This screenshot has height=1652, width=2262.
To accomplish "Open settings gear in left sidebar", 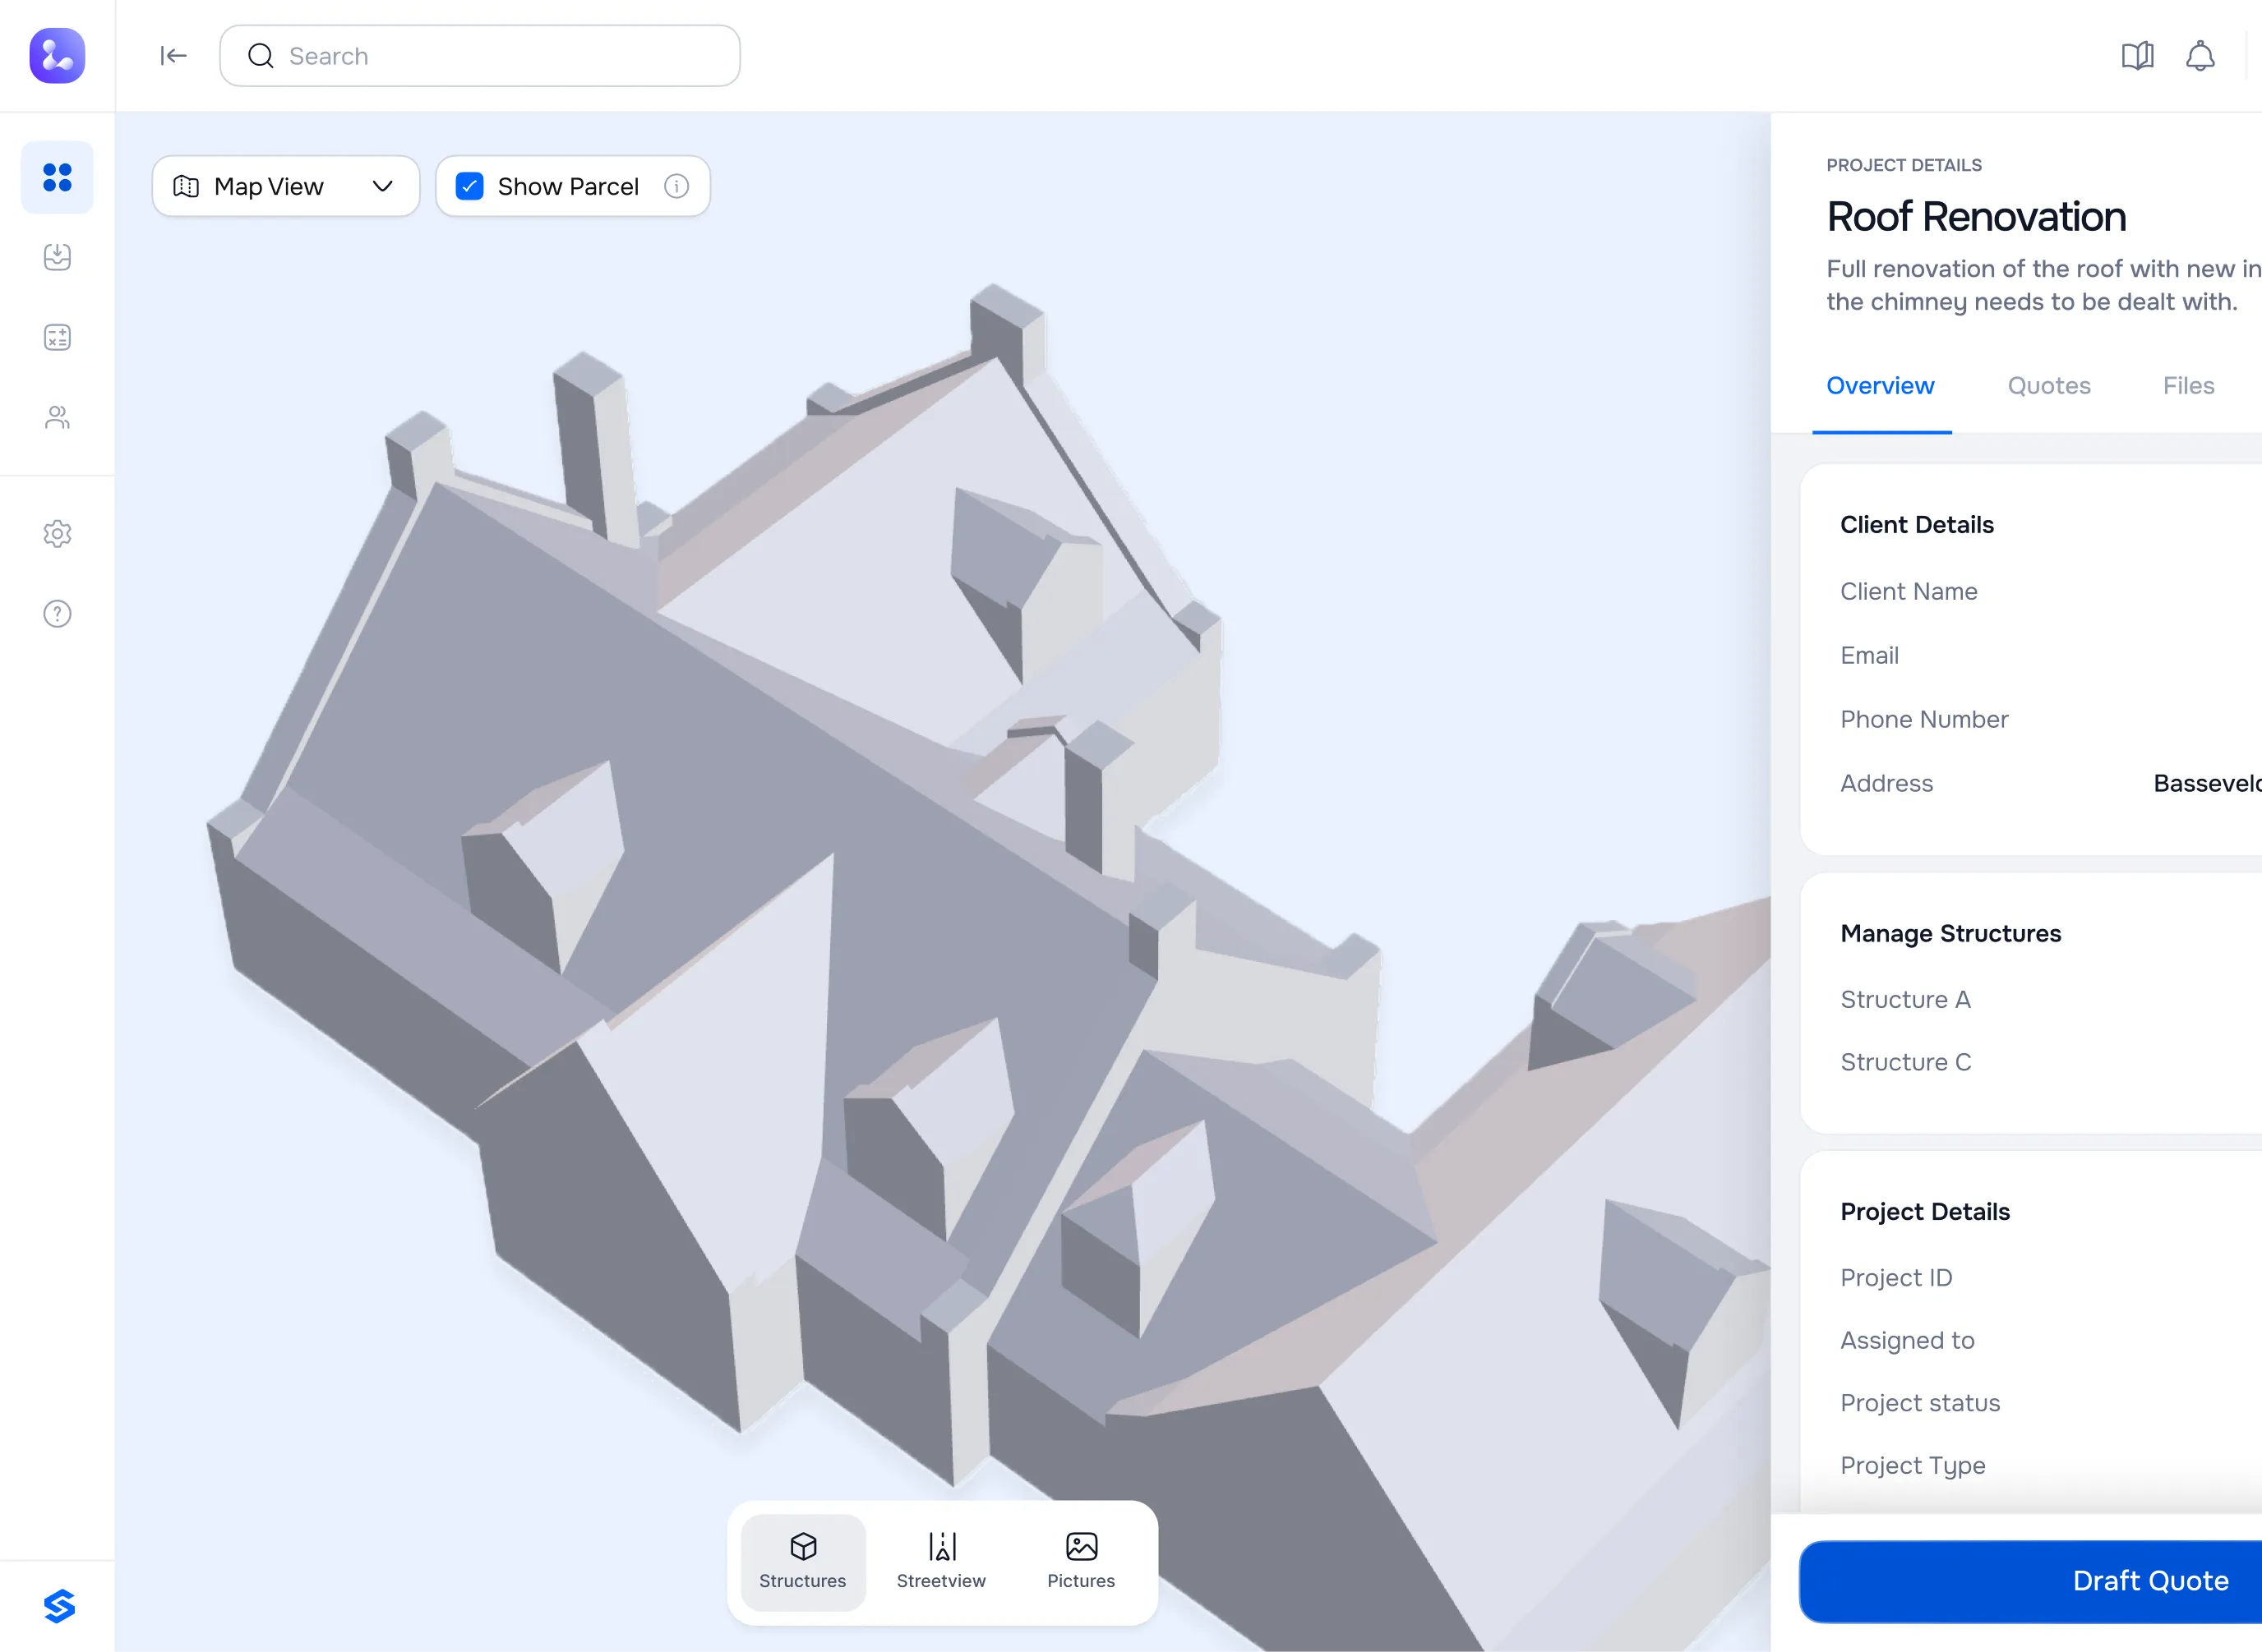I will point(57,533).
